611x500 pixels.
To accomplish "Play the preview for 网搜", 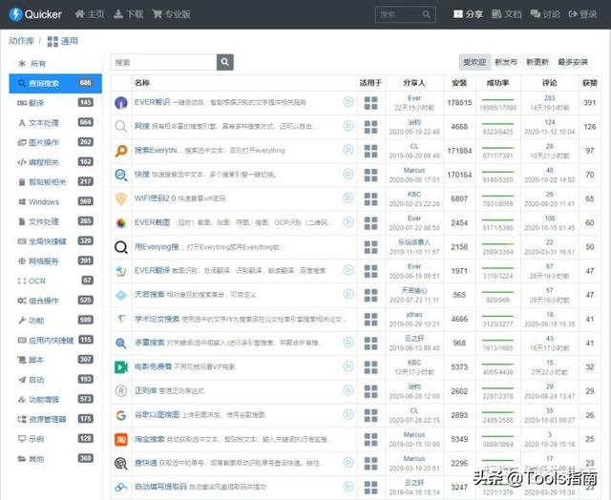I will 348,126.
